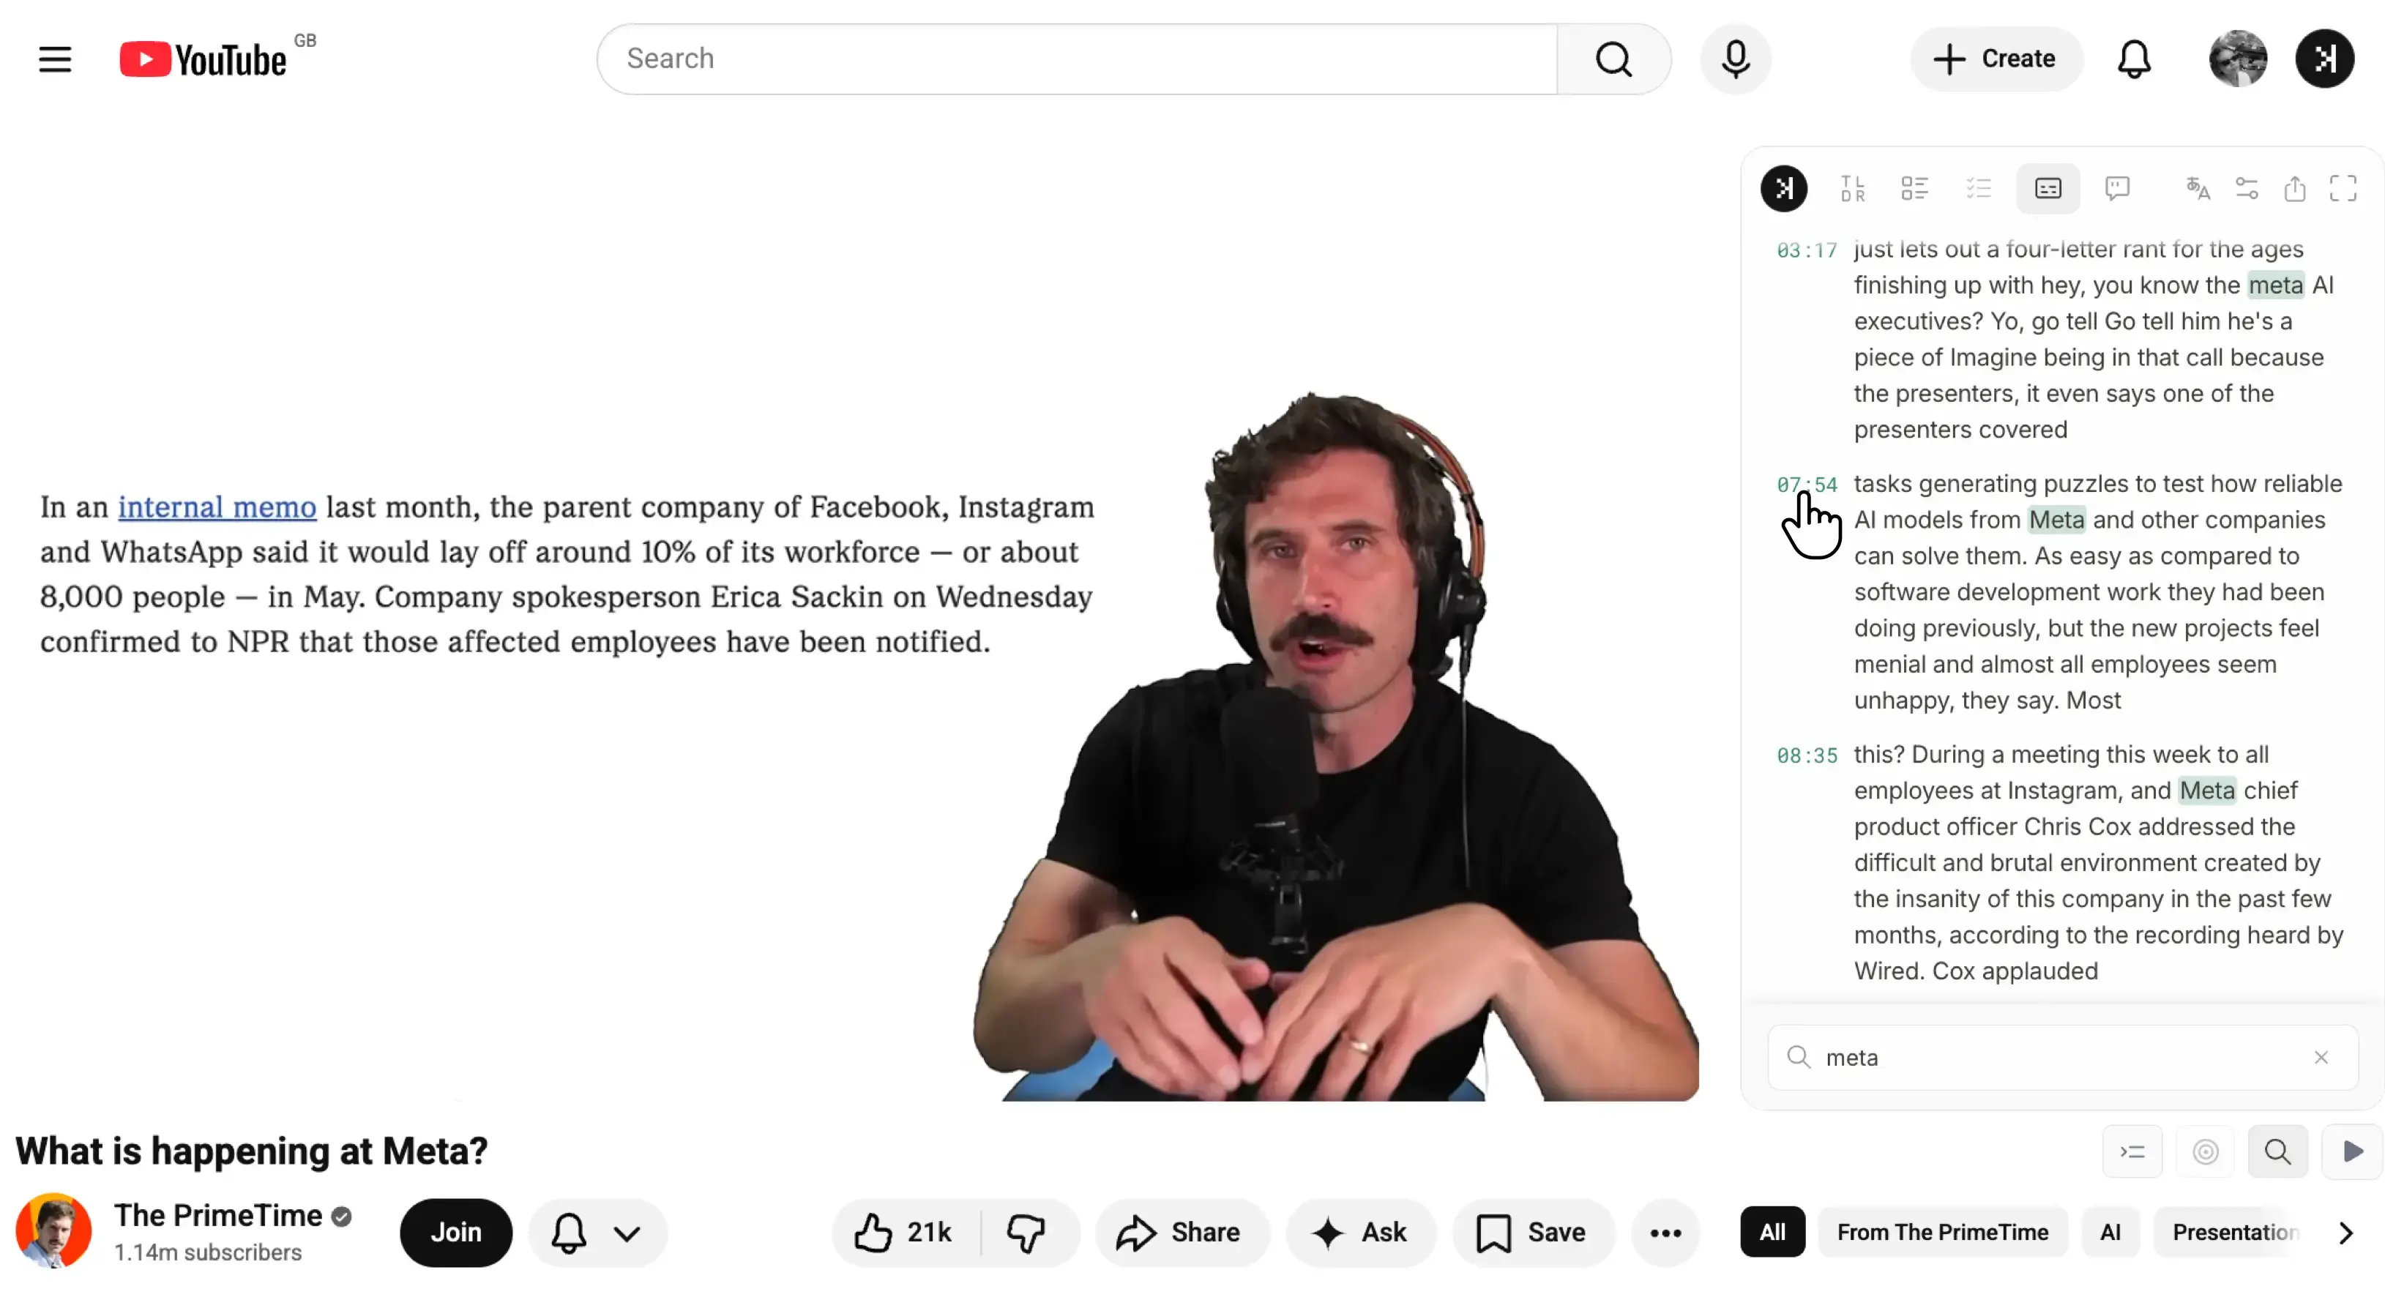Jump to transcript timestamp 07:54

(x=1807, y=485)
